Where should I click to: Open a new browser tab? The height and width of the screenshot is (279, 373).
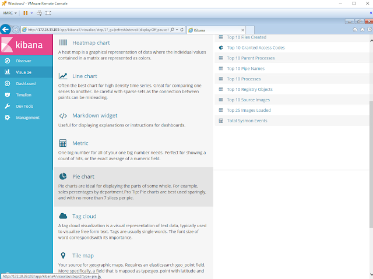pyautogui.click(x=250, y=30)
